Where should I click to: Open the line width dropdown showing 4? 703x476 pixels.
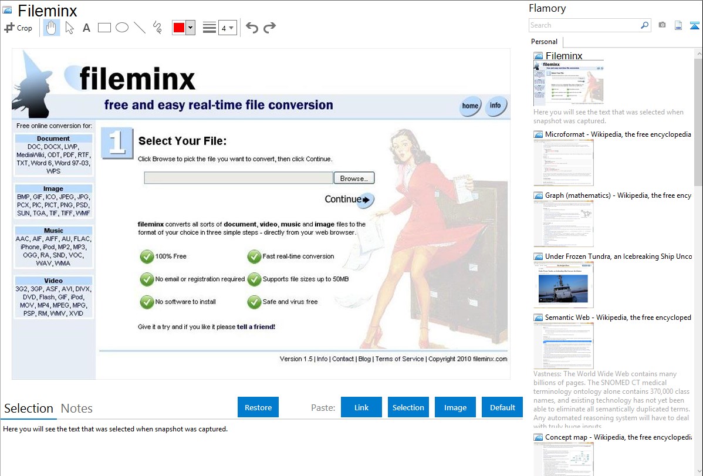click(227, 28)
